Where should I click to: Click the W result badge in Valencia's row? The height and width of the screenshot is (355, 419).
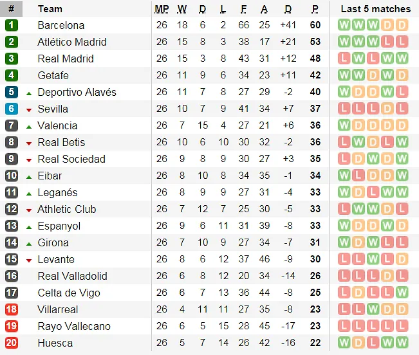tap(344, 125)
